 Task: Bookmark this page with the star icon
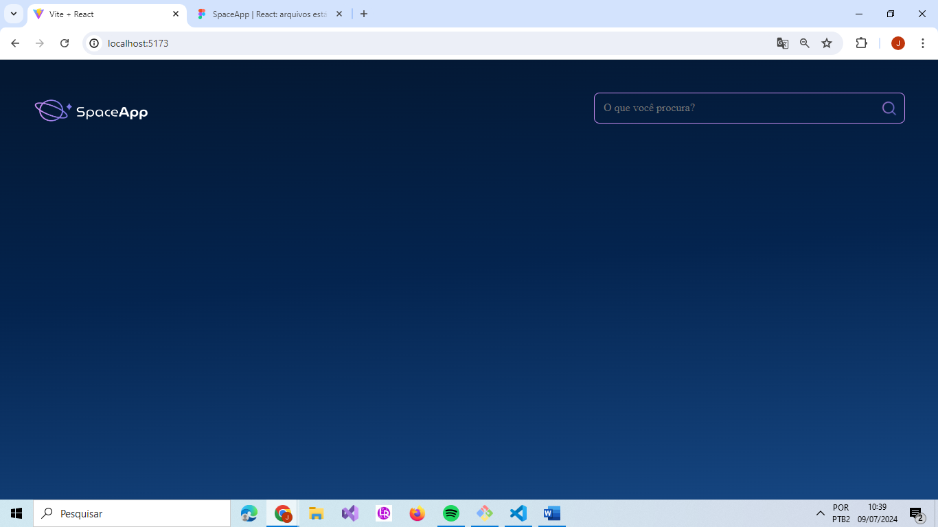pos(827,43)
